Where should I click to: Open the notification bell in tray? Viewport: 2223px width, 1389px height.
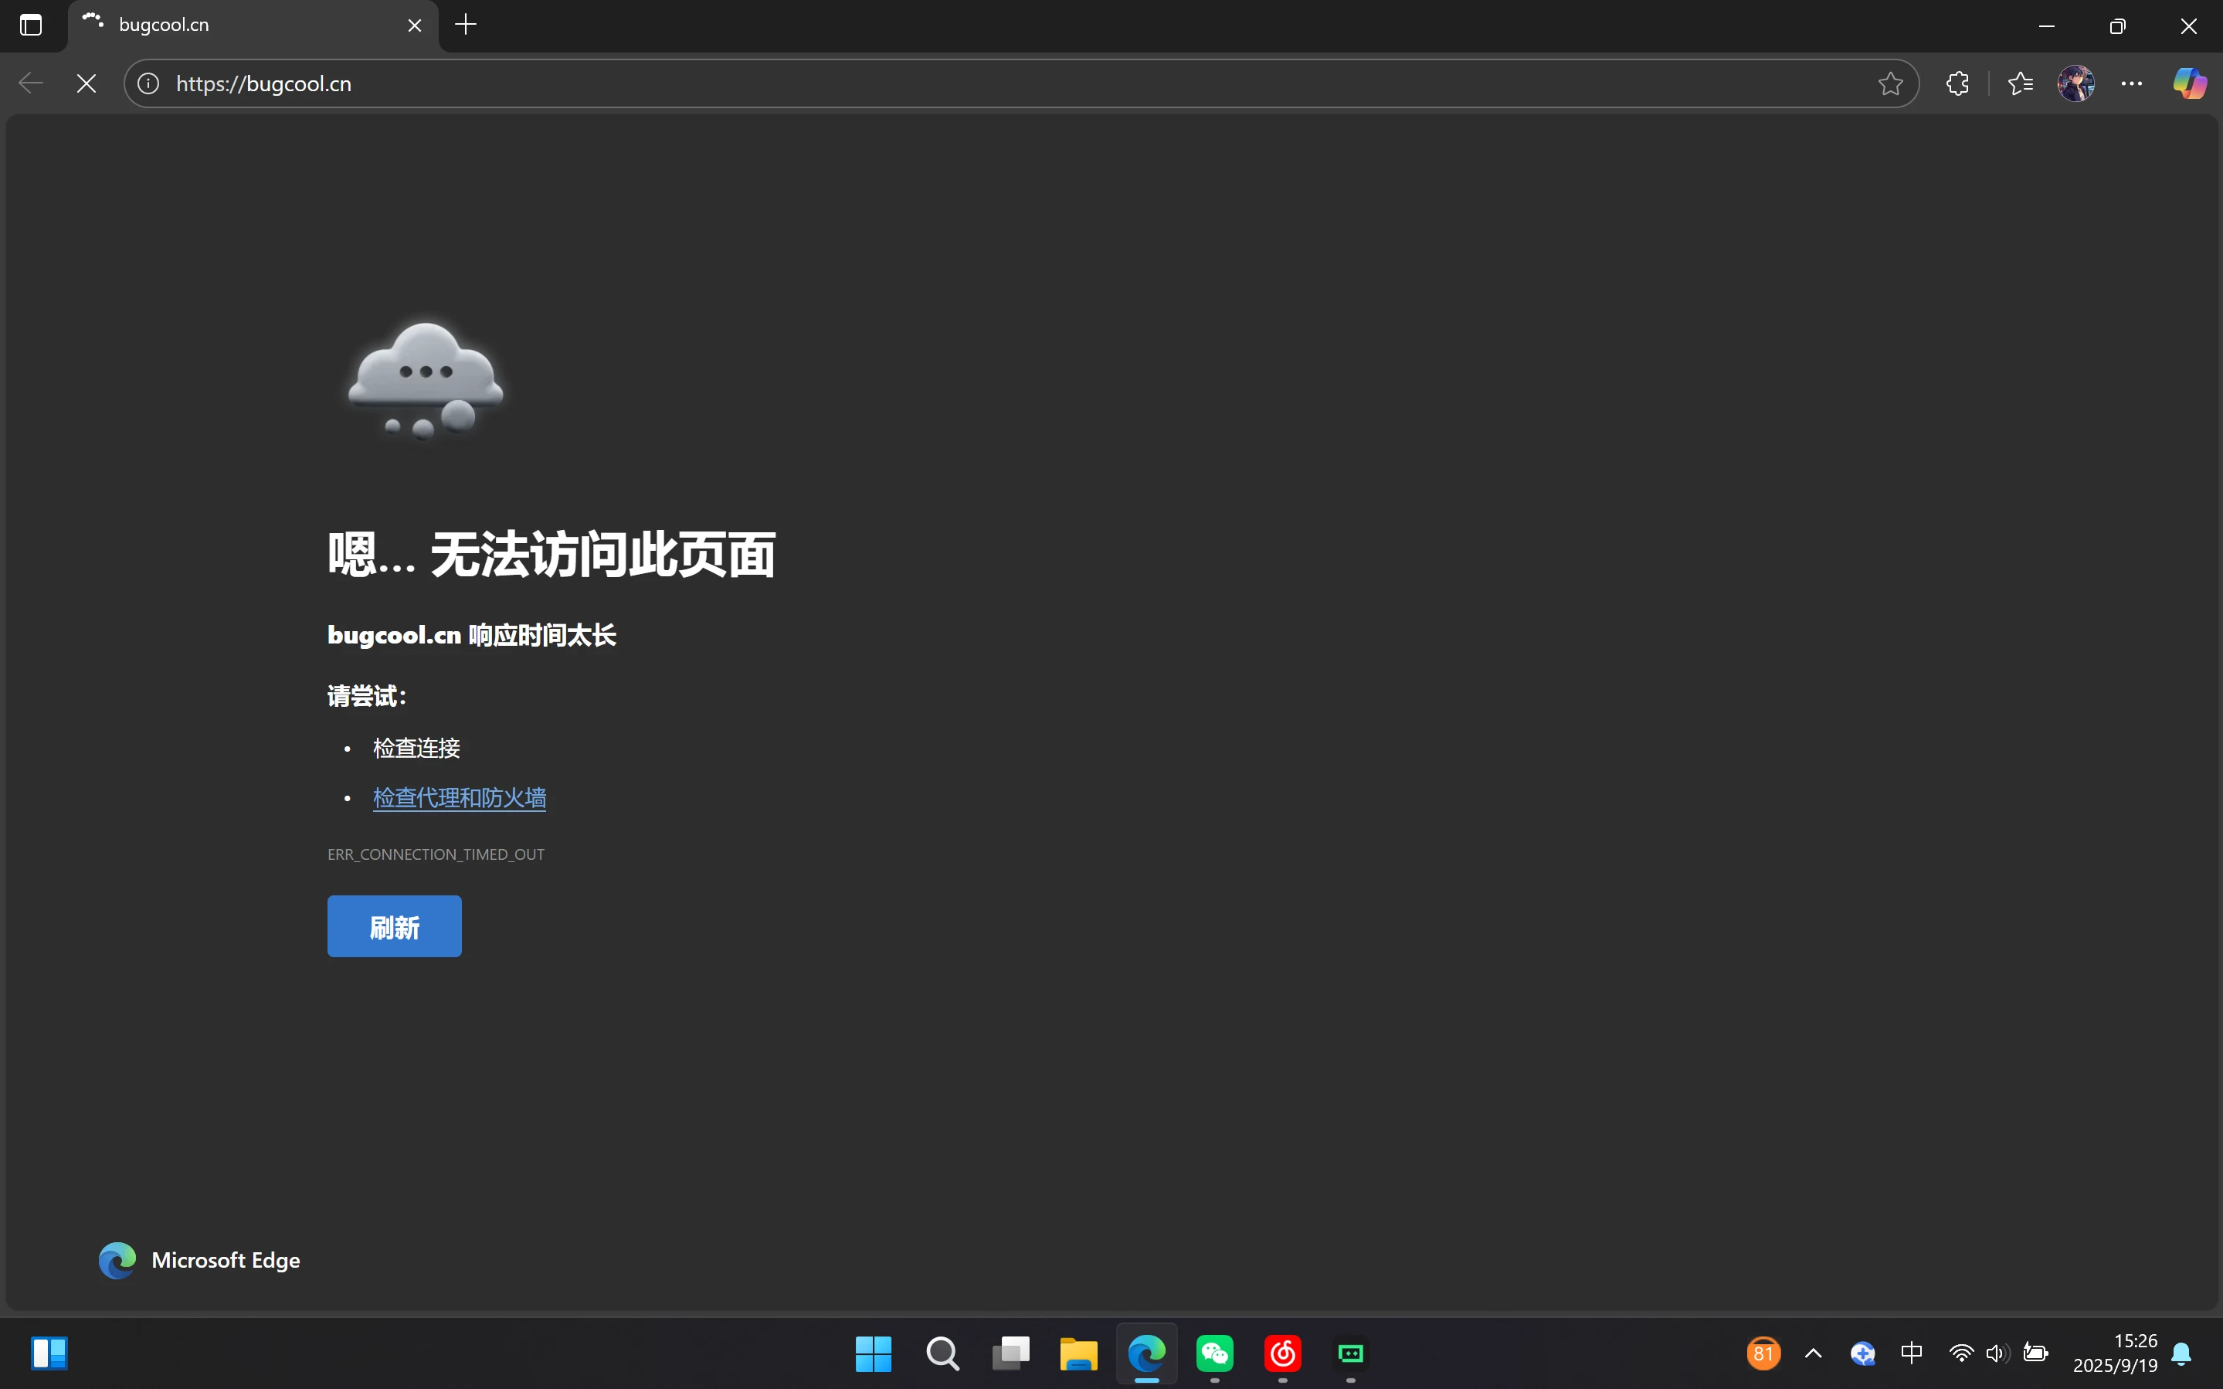pos(2181,1353)
